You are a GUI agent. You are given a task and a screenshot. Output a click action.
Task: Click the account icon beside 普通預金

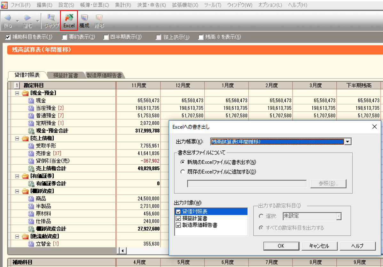(x=31, y=116)
